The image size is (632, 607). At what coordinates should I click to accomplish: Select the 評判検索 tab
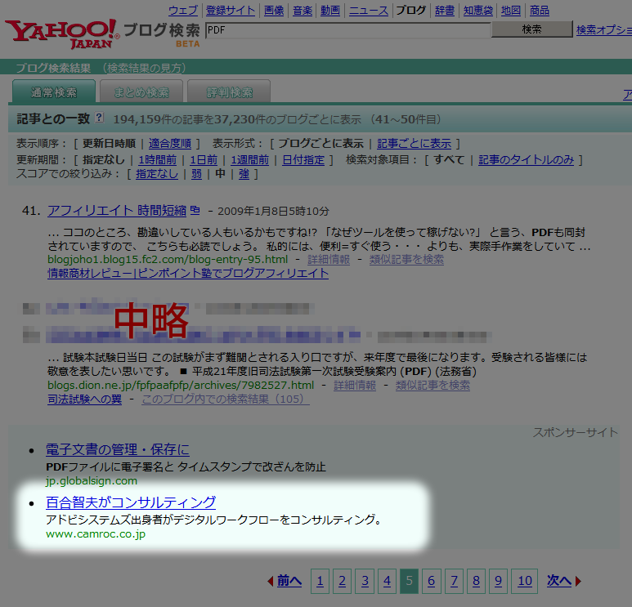coord(230,92)
